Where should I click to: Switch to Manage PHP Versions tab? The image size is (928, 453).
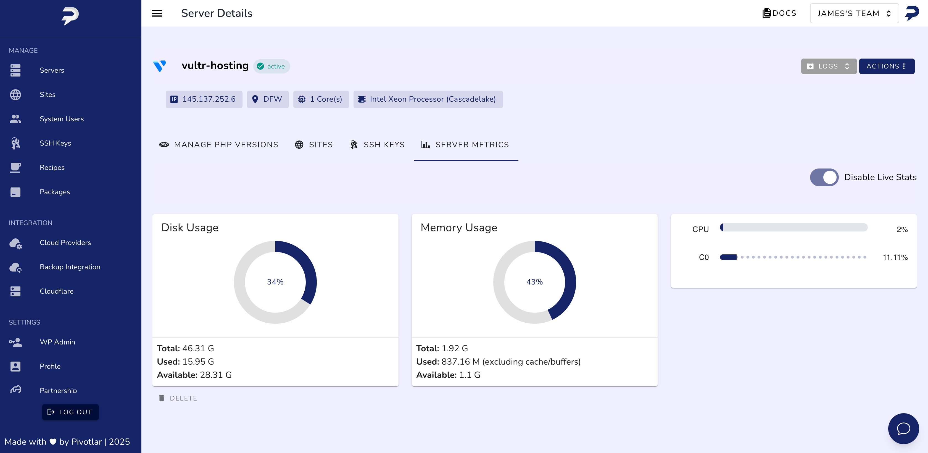(x=219, y=144)
